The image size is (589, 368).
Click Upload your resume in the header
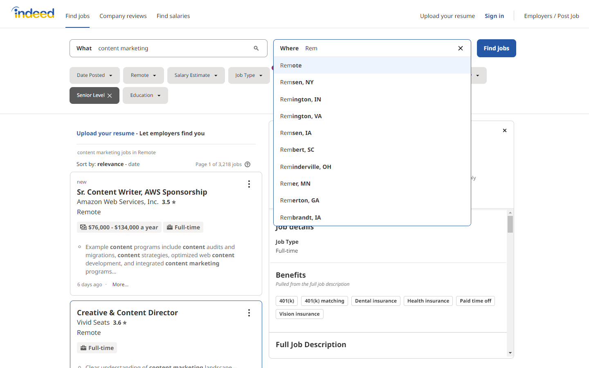tap(447, 16)
